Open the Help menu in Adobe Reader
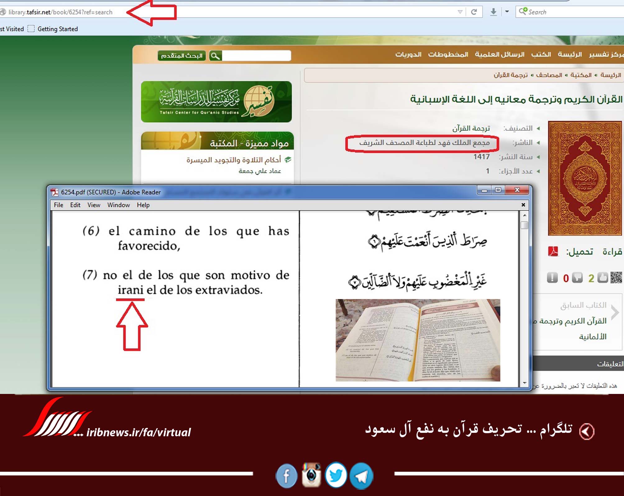Screen dimensions: 624x496 pos(143,205)
